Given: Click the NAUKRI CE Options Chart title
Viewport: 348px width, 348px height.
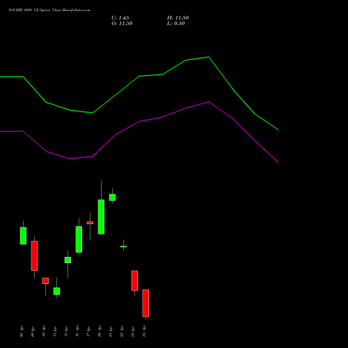Looking at the screenshot, I should coord(49,10).
